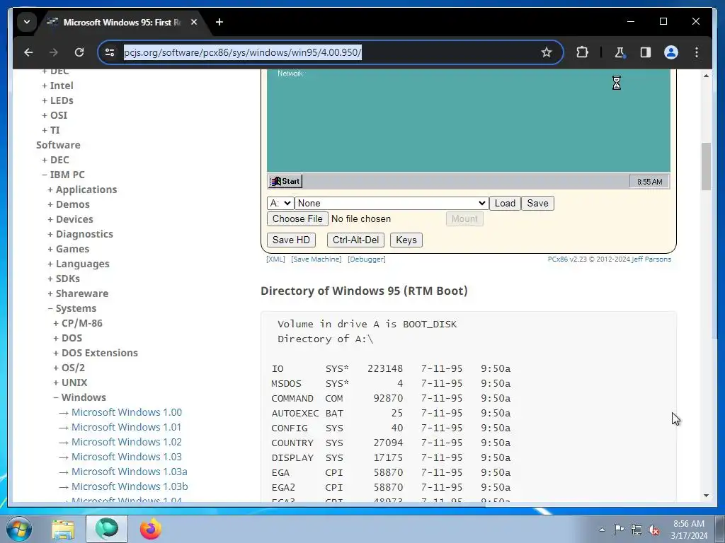This screenshot has height=543, width=725.
Task: Click the Save HD button
Action: tap(291, 240)
